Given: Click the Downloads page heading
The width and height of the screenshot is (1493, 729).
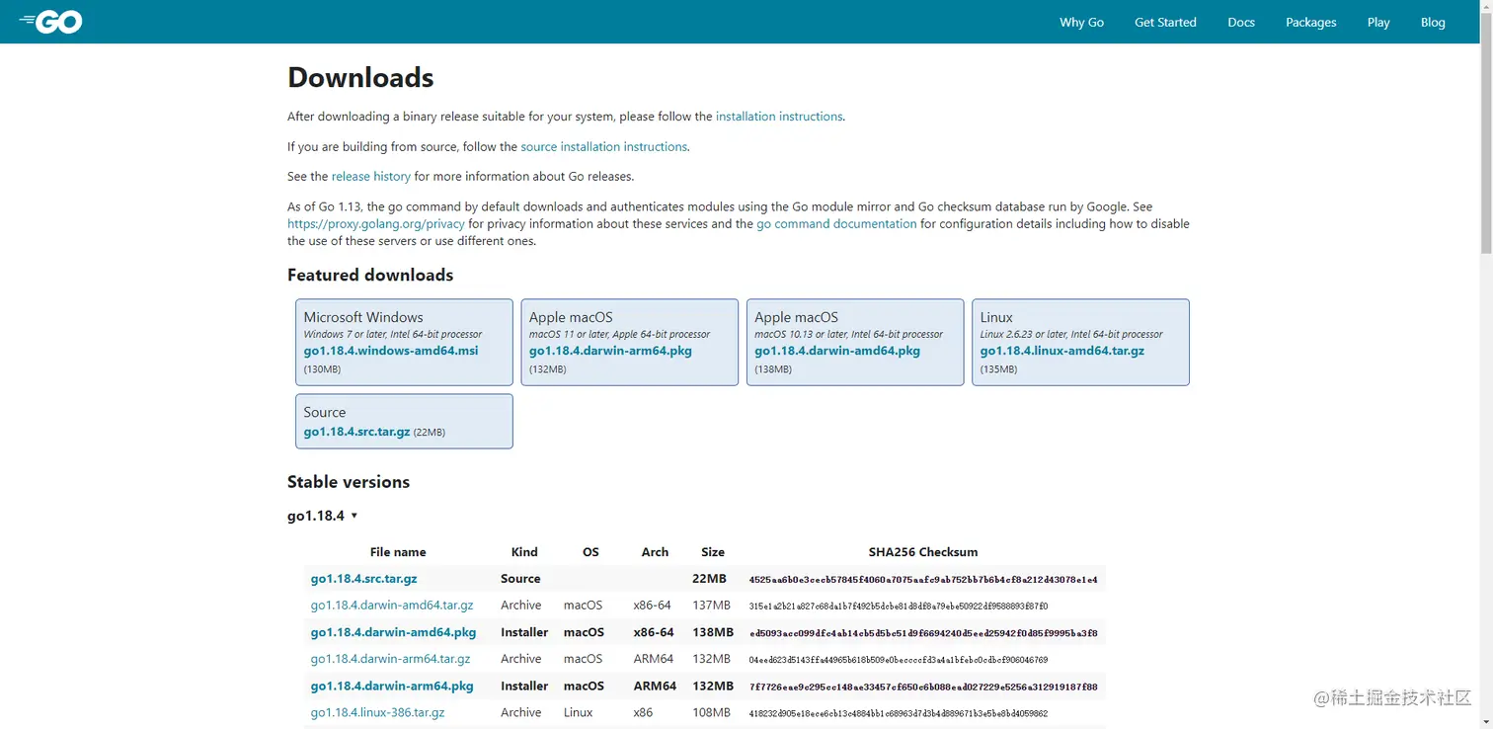Looking at the screenshot, I should [x=360, y=77].
